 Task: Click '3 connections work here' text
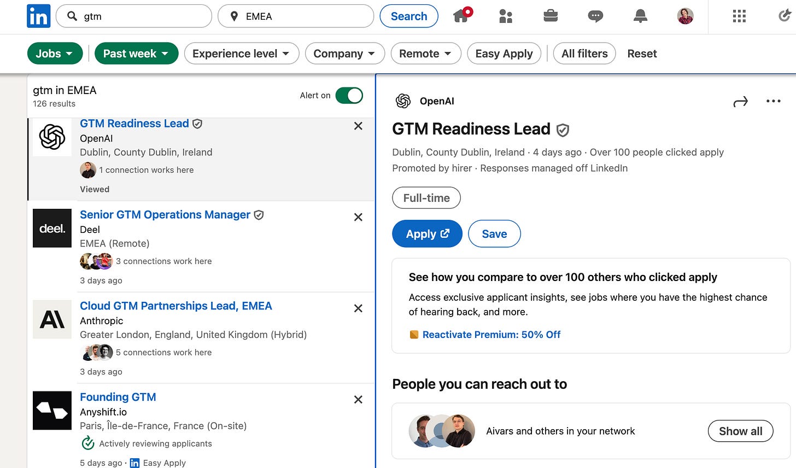click(163, 261)
